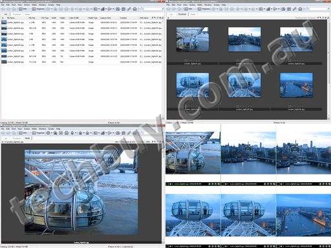The width and height of the screenshot is (331, 248).
Task: Click the pencil edit icon in media-view toolbar
Action: pos(129,133)
